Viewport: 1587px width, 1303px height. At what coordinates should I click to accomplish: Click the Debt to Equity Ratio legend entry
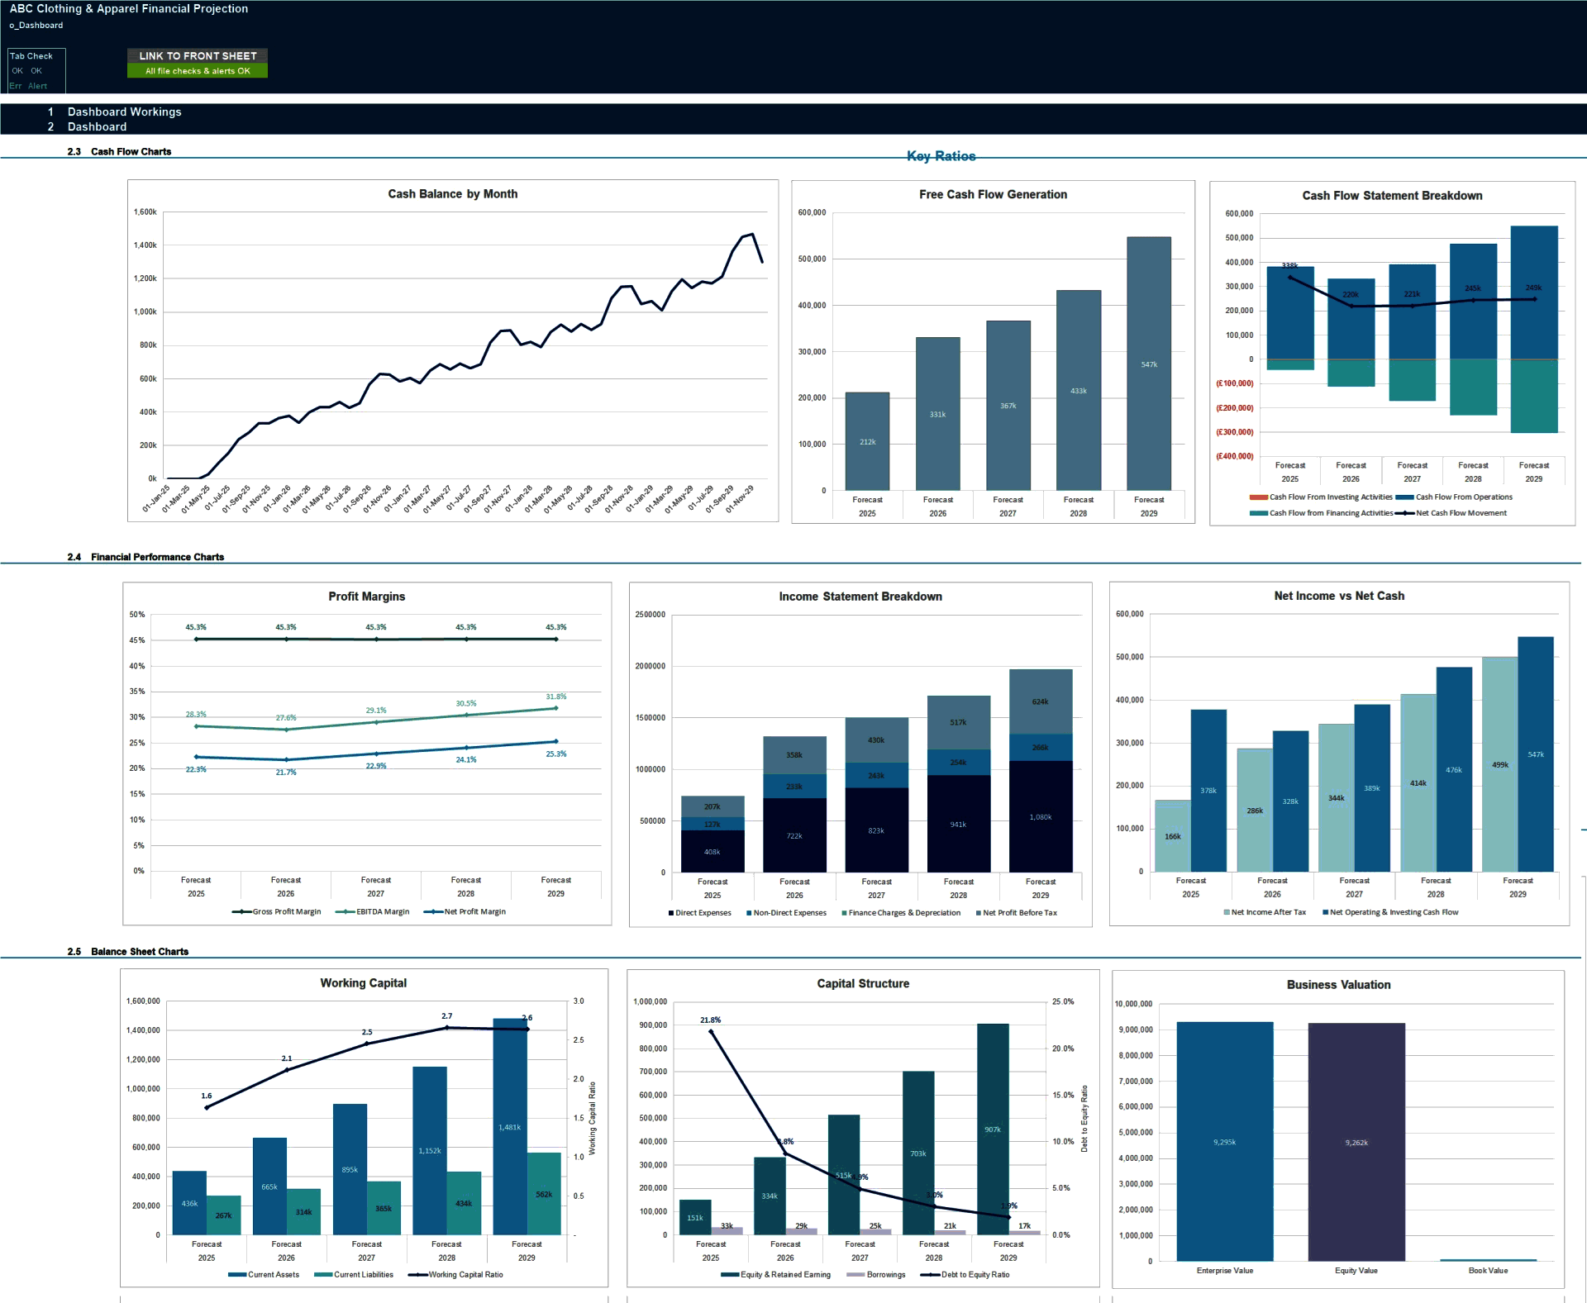tap(965, 1275)
